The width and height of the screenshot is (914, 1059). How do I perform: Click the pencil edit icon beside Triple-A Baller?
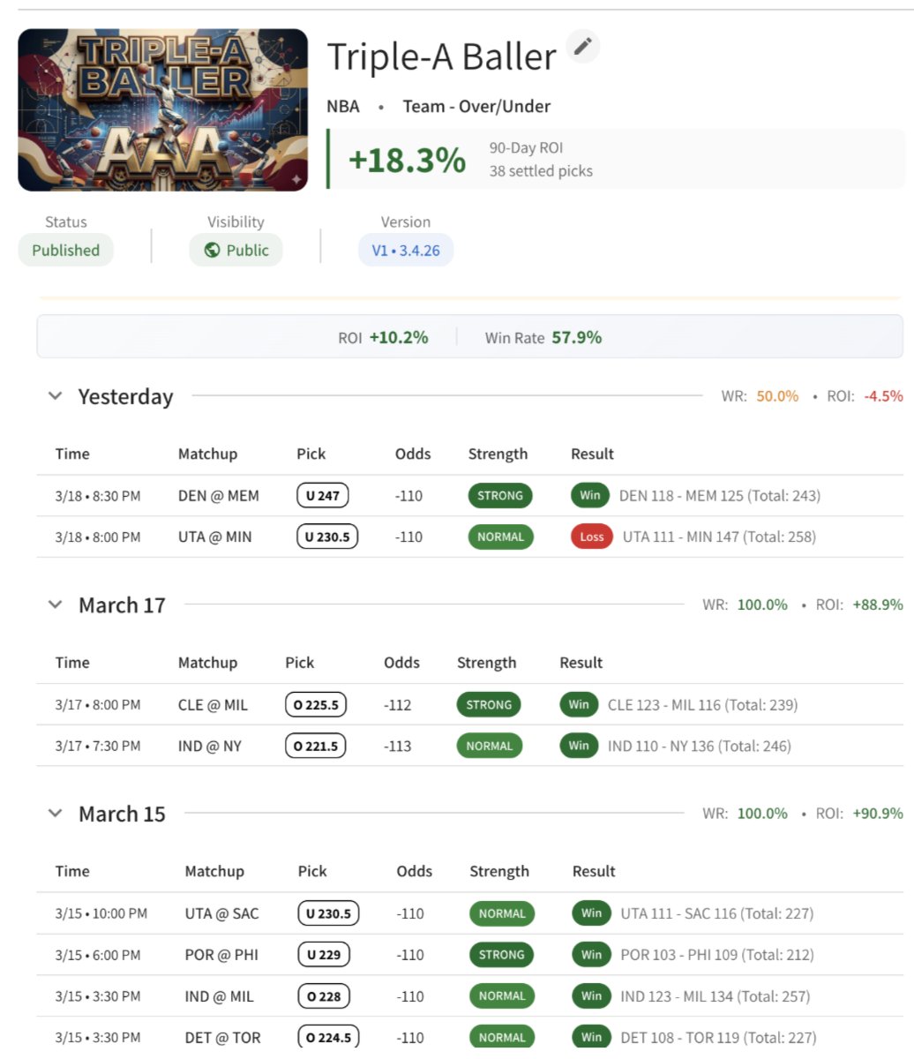coord(582,47)
